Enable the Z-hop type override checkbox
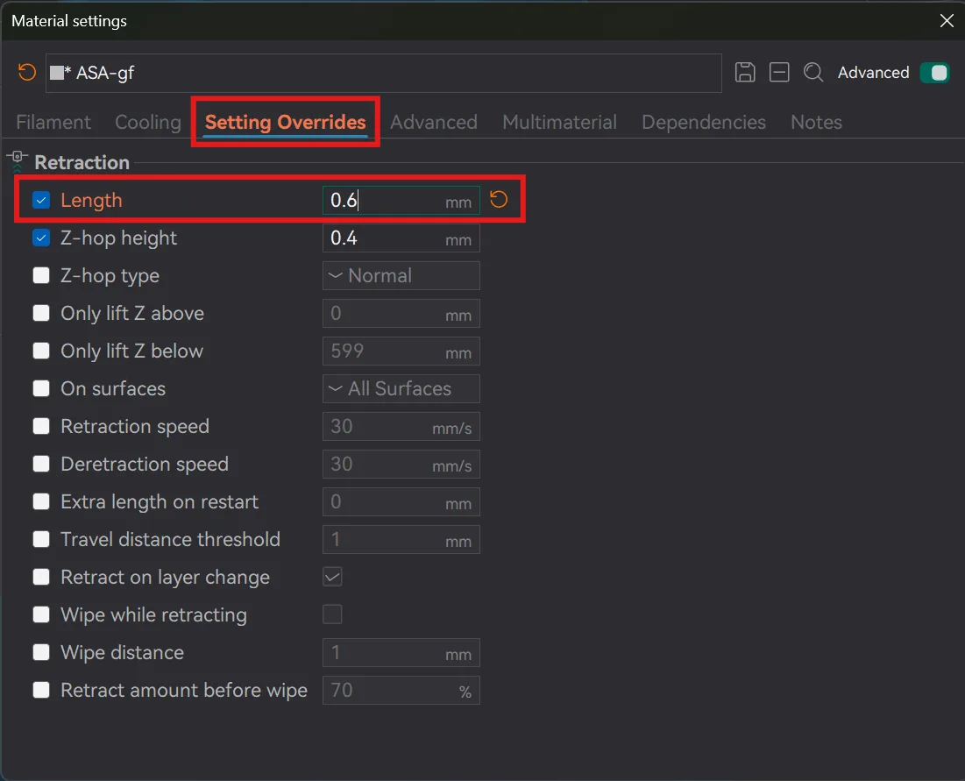This screenshot has width=965, height=781. (41, 275)
